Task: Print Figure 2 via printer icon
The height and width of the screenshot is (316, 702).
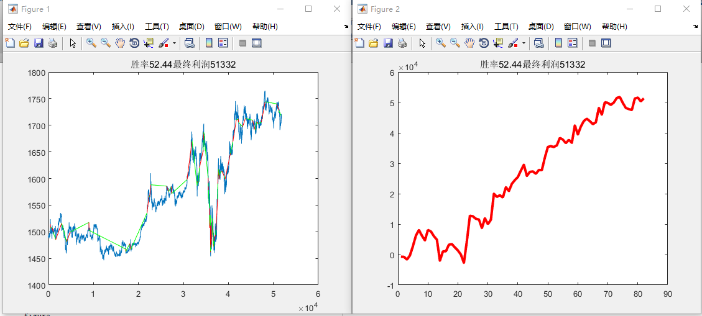Action: tap(402, 43)
